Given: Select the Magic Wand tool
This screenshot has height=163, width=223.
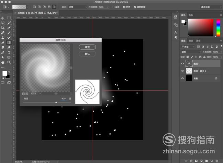Looking at the screenshot, I should pos(9,23).
